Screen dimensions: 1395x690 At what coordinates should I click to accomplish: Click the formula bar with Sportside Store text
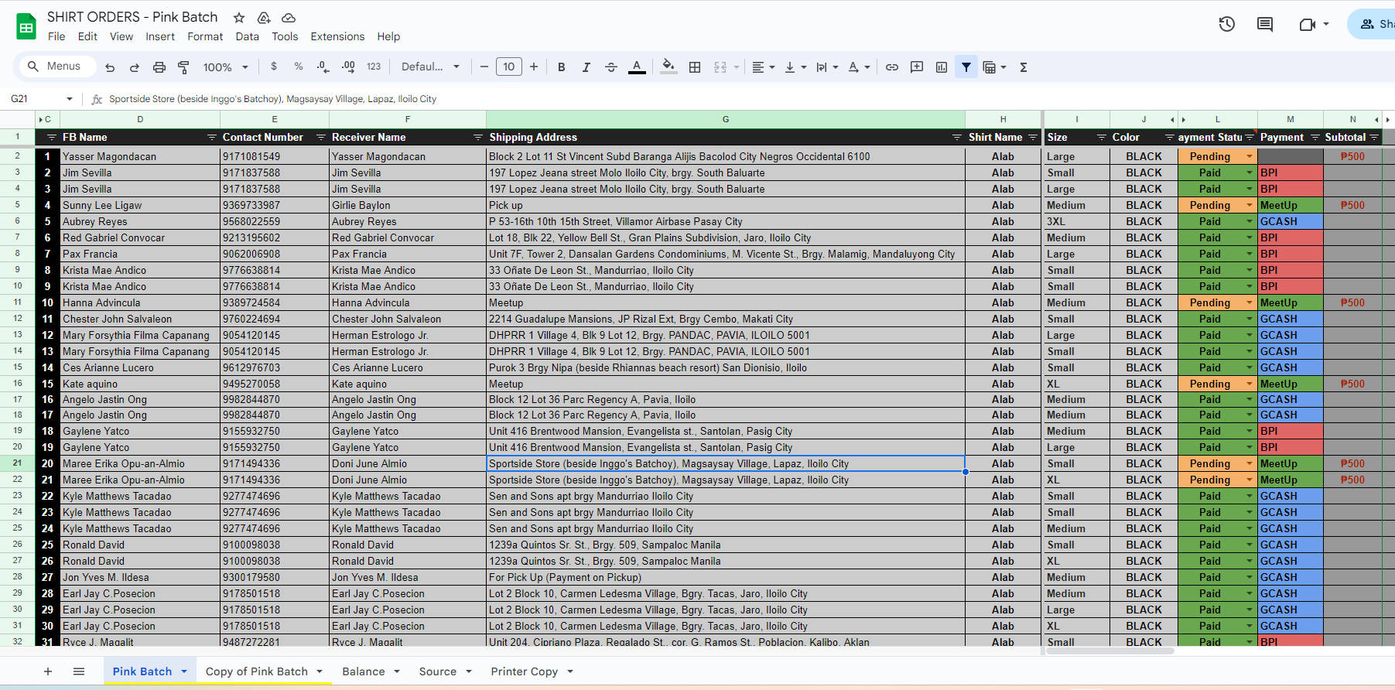point(743,99)
